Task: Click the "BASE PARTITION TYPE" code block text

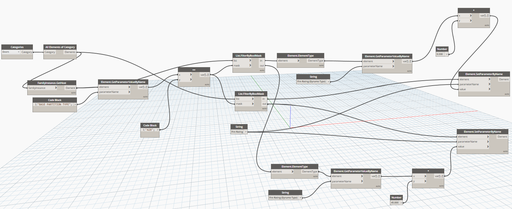Action: (x=55, y=104)
